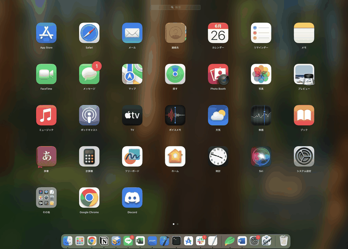Open Chrome from the Dock
Viewport: 348px width, 249px height.
[x=92, y=241]
